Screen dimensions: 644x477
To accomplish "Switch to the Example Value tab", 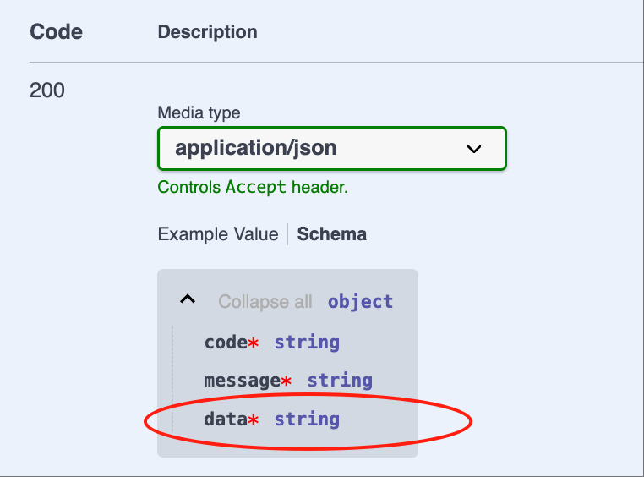I will pyautogui.click(x=218, y=234).
